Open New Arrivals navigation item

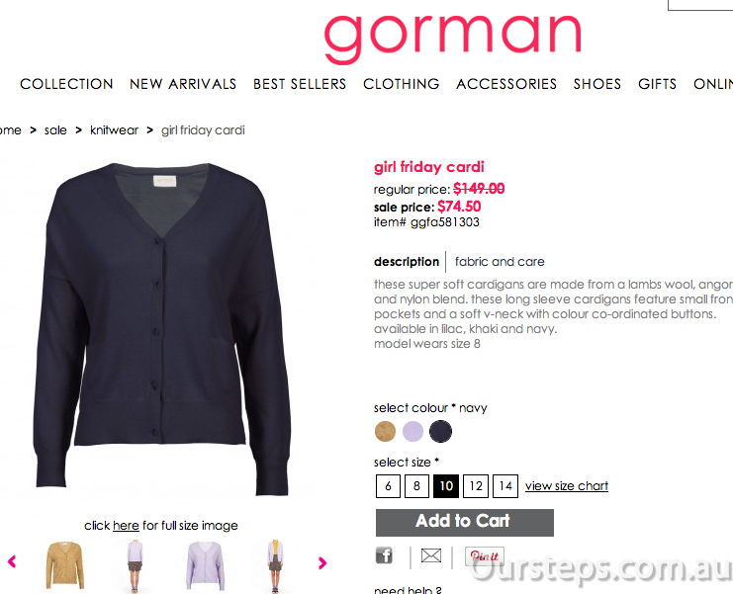(183, 84)
